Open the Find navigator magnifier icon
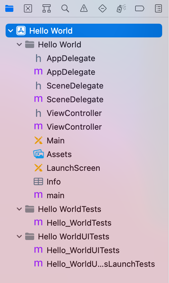 point(65,8)
